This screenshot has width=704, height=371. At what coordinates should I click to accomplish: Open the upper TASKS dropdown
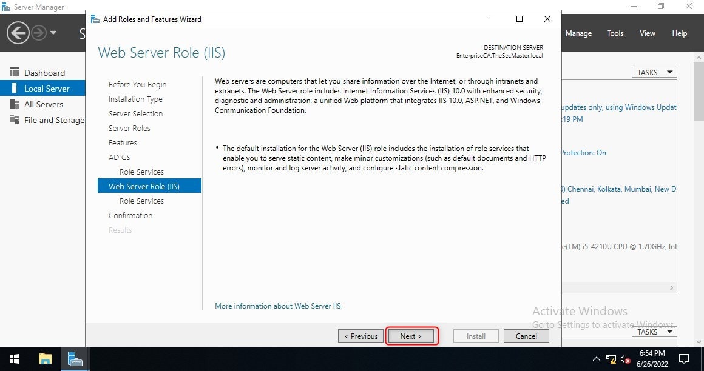[x=654, y=72]
